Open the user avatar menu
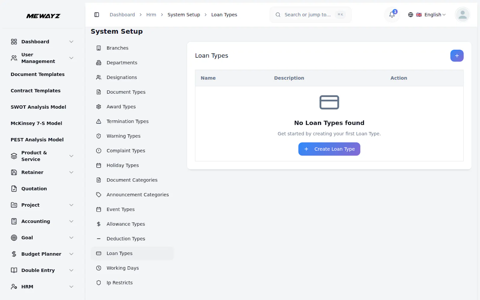Screen dimensions: 480x300 [x=463, y=15]
